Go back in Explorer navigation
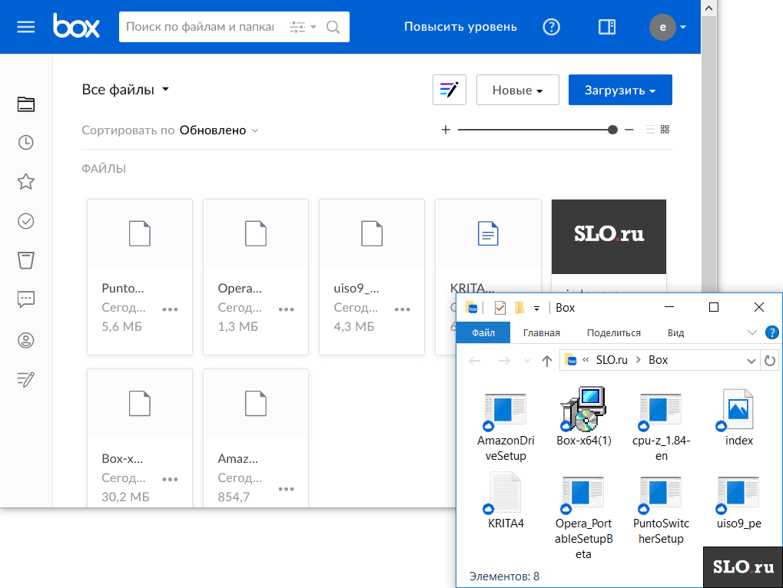The image size is (783, 588). 474,361
